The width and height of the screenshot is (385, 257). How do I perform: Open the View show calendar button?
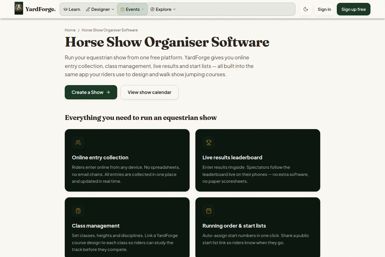149,92
